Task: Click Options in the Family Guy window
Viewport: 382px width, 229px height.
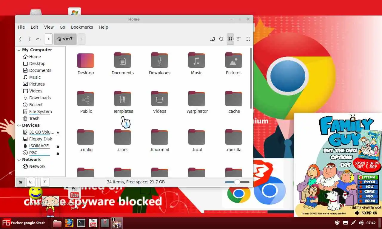Action: 342,157
